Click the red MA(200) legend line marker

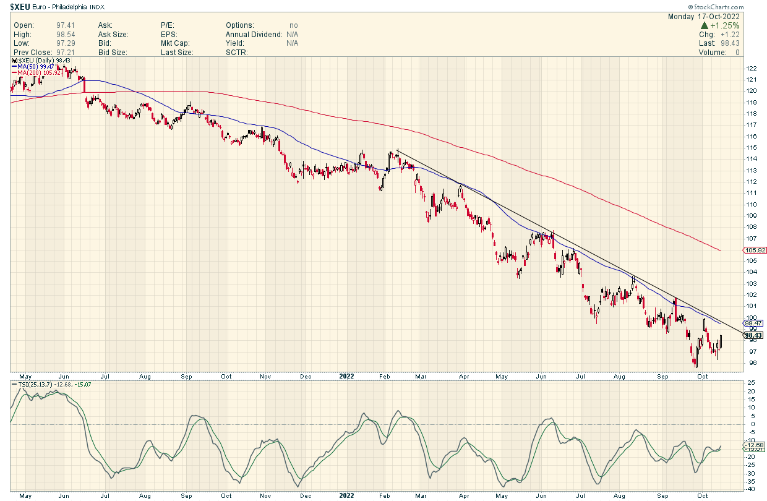[14, 72]
